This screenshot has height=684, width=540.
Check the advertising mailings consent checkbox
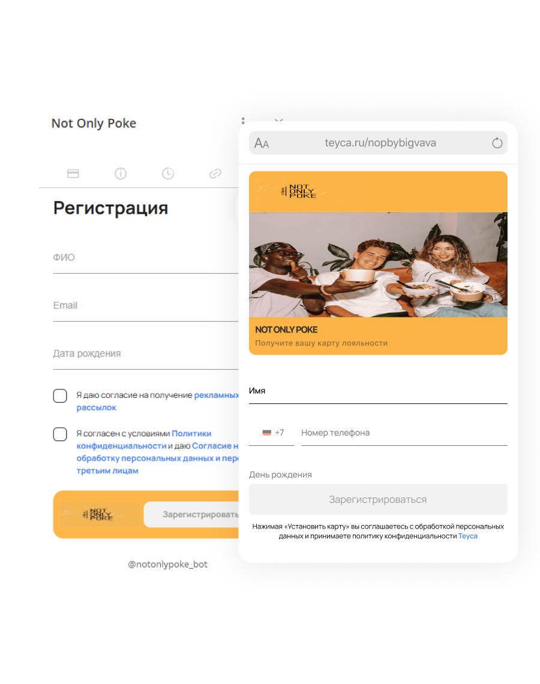60,395
